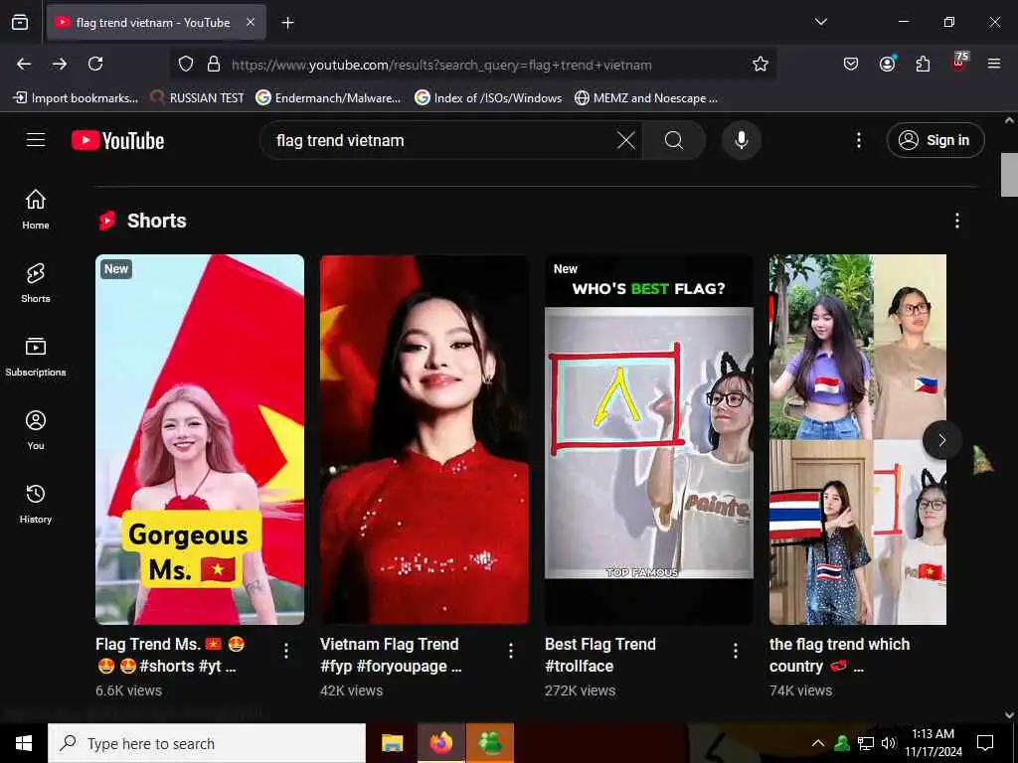This screenshot has width=1018, height=763.
Task: Reload the YouTube page
Action: pos(95,64)
